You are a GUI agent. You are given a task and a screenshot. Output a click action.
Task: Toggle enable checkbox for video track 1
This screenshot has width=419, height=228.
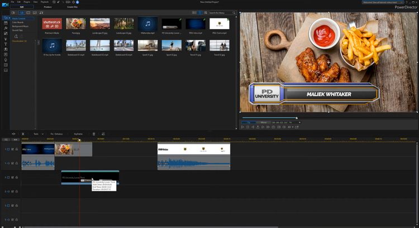coord(12,149)
